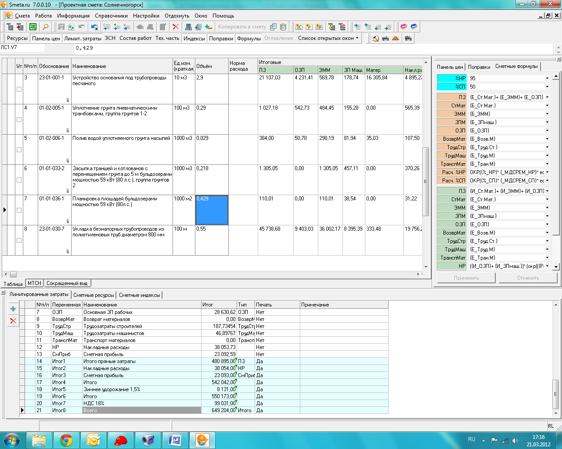Open Word from the taskbar
Image resolution: width=562 pixels, height=449 pixels.
click(175, 440)
